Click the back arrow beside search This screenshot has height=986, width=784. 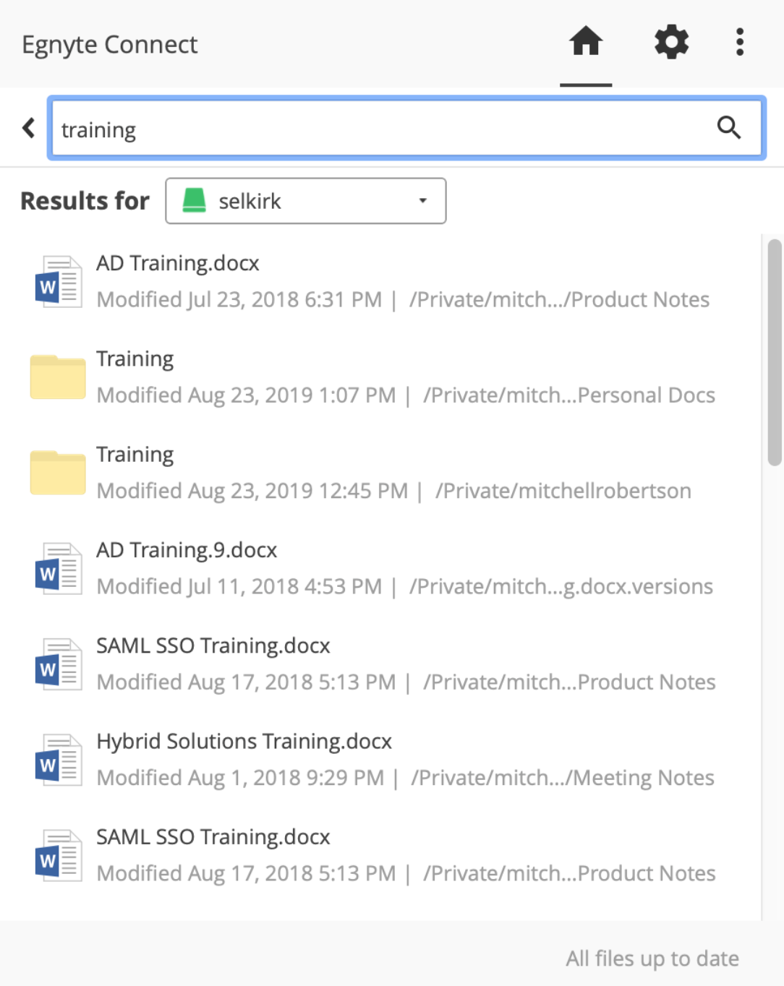coord(29,128)
